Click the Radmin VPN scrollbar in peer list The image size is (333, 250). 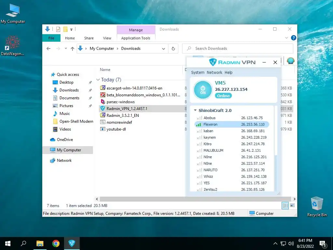click(276, 131)
